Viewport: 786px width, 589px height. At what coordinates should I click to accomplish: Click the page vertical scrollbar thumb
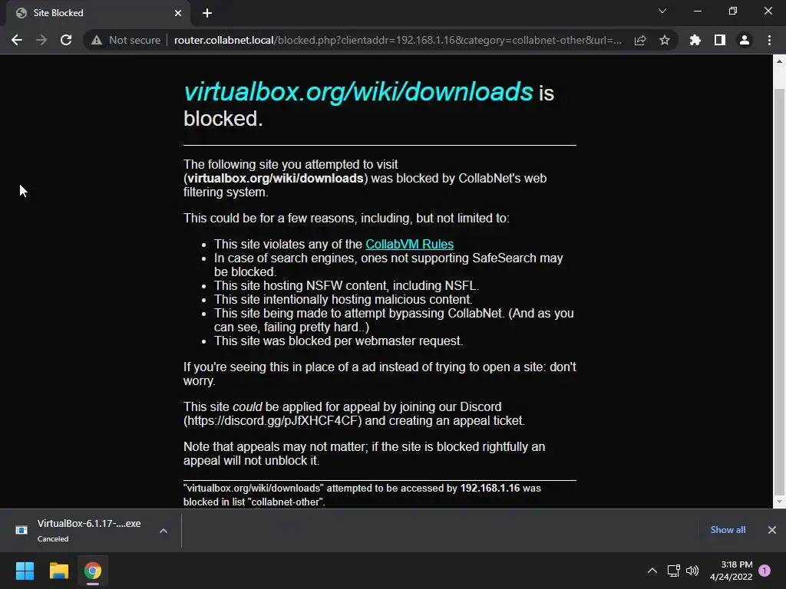(x=779, y=291)
